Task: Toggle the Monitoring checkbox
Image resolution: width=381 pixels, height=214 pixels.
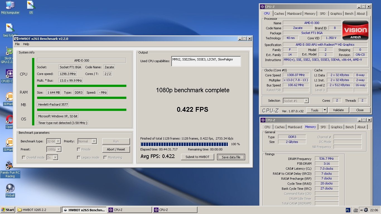Action: pos(105,157)
